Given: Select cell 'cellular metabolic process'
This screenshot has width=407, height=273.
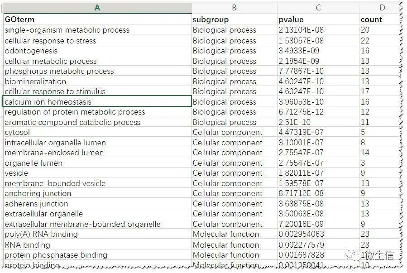Looking at the screenshot, I should pyautogui.click(x=97, y=61).
